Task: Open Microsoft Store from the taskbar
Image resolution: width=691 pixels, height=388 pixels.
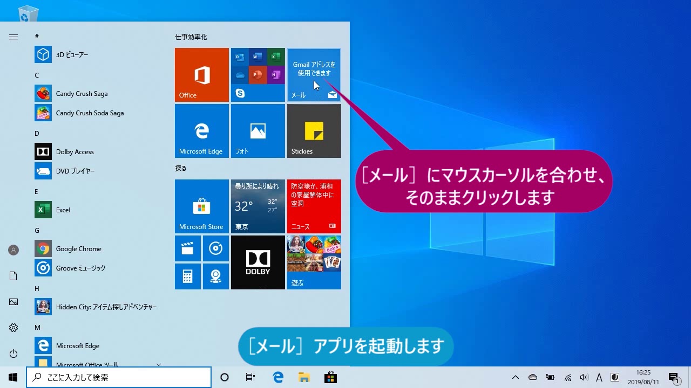Action: [x=330, y=377]
